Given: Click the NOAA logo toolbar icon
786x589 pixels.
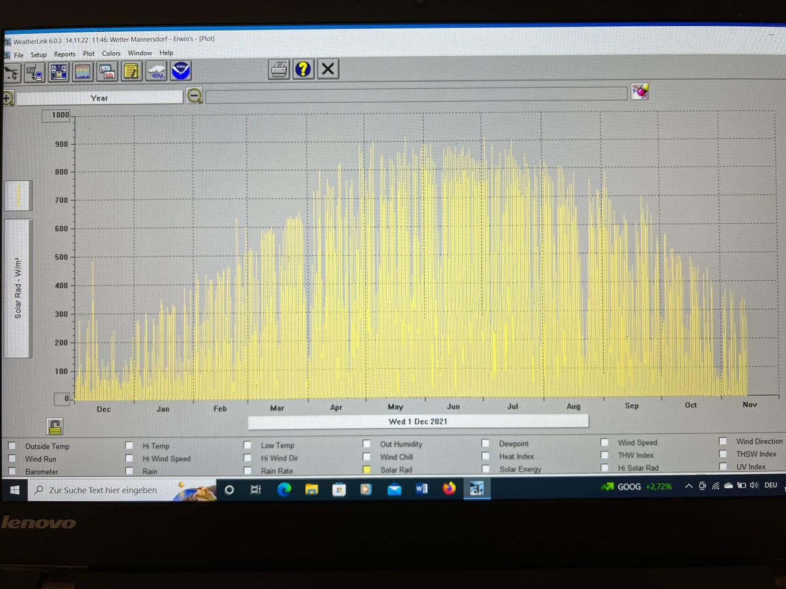Looking at the screenshot, I should (181, 71).
